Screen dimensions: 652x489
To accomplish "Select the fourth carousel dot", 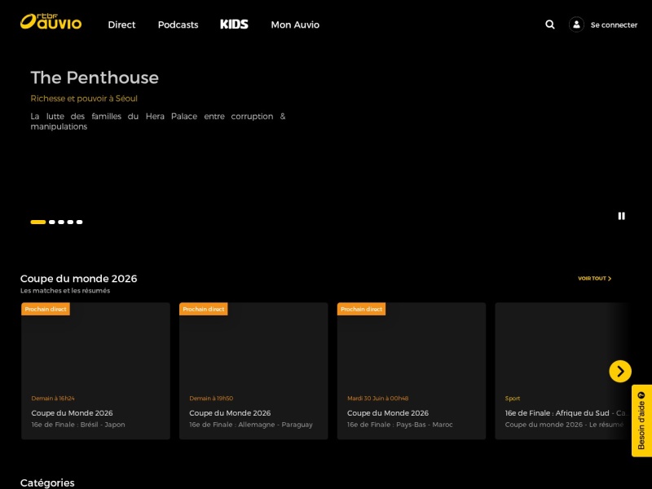I will point(70,222).
